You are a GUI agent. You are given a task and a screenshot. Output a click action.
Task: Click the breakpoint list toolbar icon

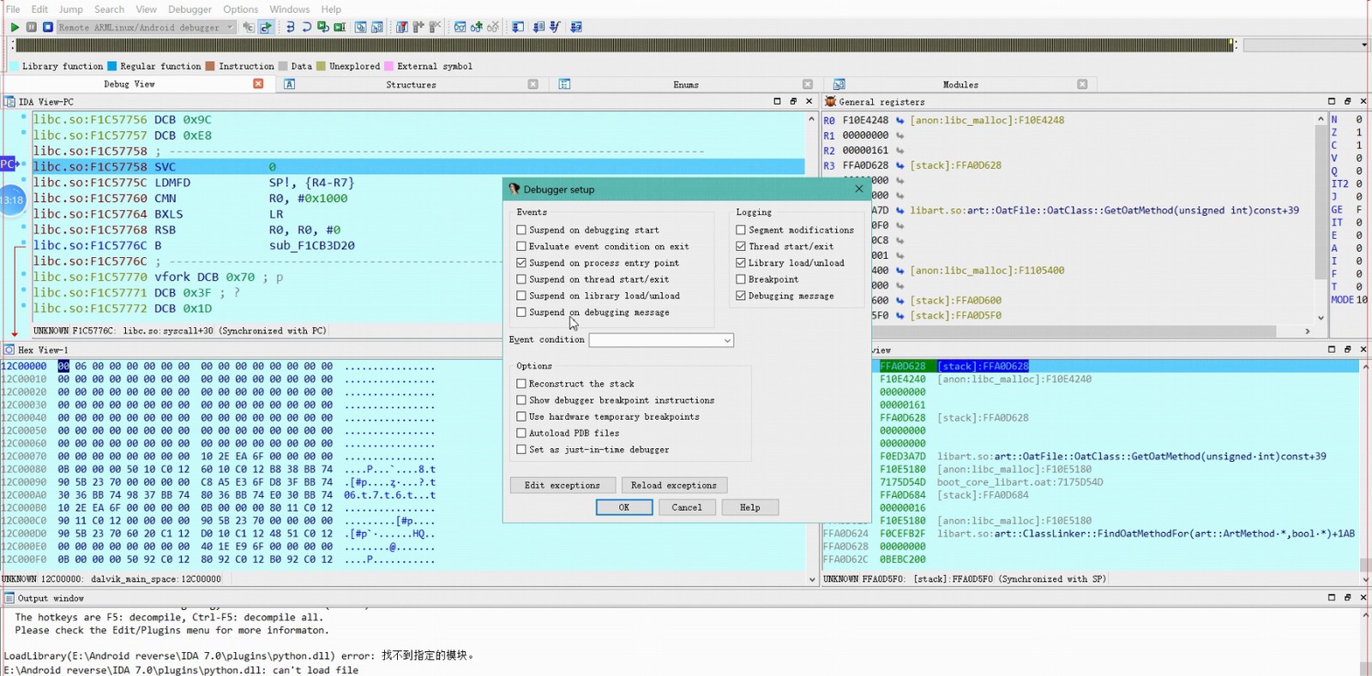tap(401, 27)
